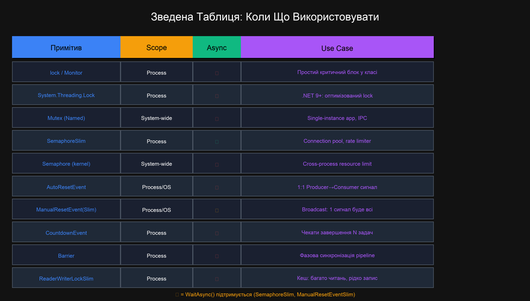Select 'Process' scope in SemaphoreSlim row
The width and height of the screenshot is (530, 301).
(157, 140)
